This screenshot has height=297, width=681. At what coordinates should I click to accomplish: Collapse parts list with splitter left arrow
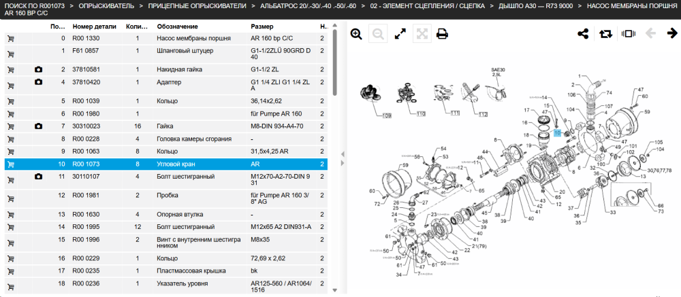(x=343, y=154)
